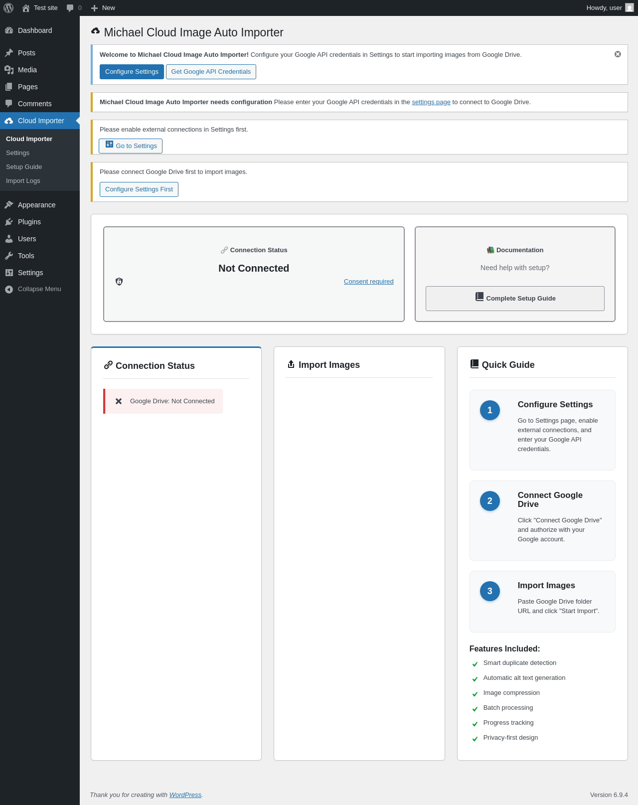Click checkmark beside Batch processing
This screenshot has height=805, width=638.
tap(475, 709)
